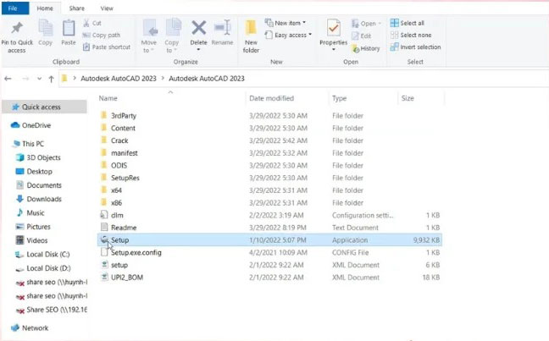The height and width of the screenshot is (341, 549).
Task: Select the Content folder
Action: click(123, 128)
